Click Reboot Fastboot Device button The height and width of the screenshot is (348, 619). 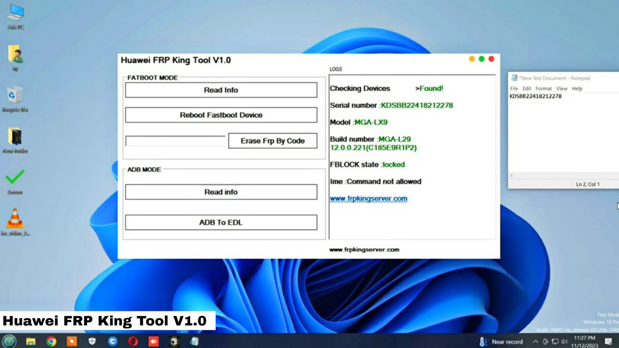click(221, 115)
